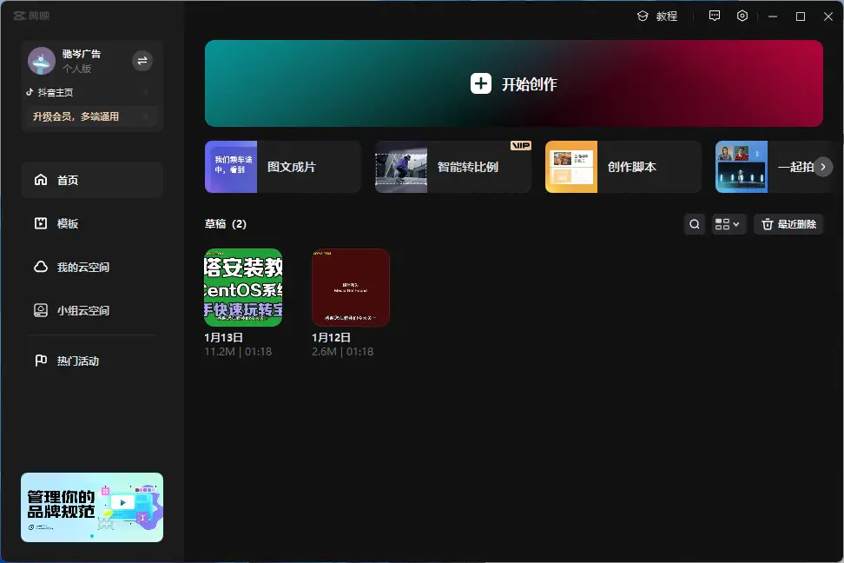The width and height of the screenshot is (844, 563).
Task: Launch 智能转比例 smart resize card
Action: [x=453, y=167]
